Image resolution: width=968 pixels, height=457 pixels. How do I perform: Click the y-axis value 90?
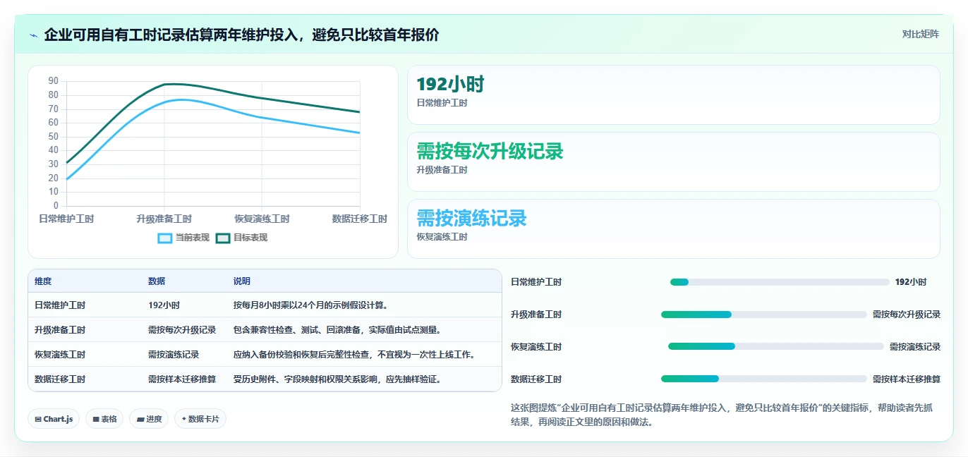[x=54, y=81]
